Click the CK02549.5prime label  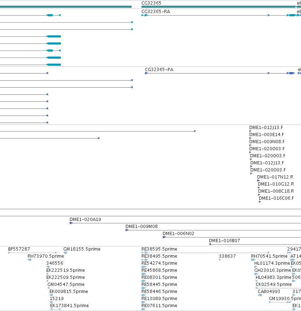(274, 284)
